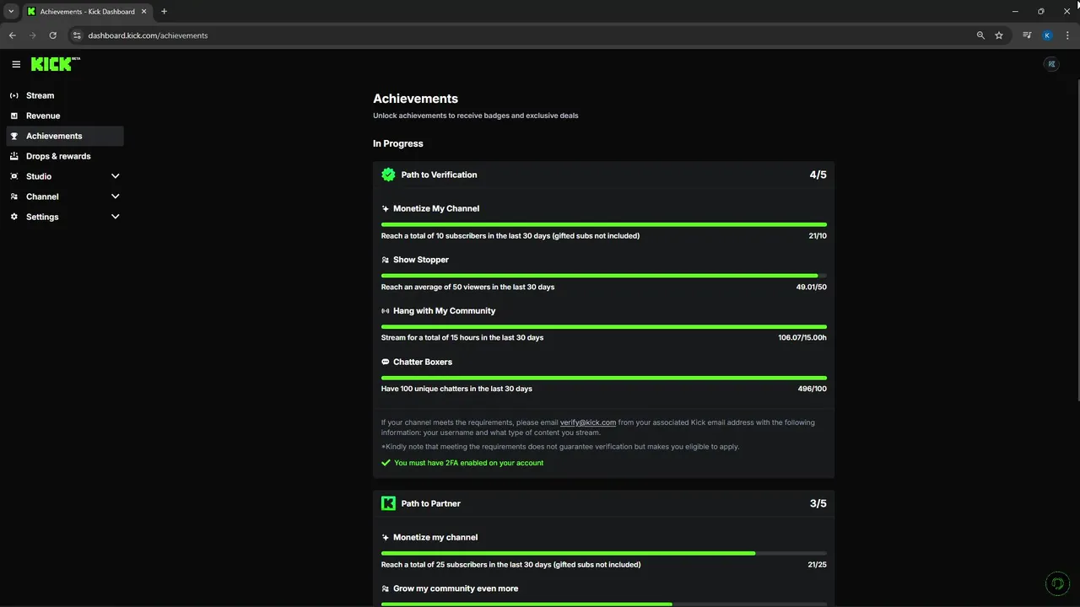Click the Path to Partner Kick icon
1080x607 pixels.
388,503
